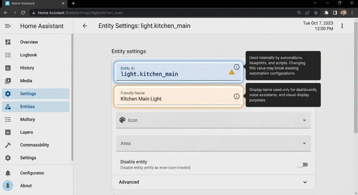Open the browser side panel icon
Viewport: 358px width, 195px height.
tap(335, 13)
